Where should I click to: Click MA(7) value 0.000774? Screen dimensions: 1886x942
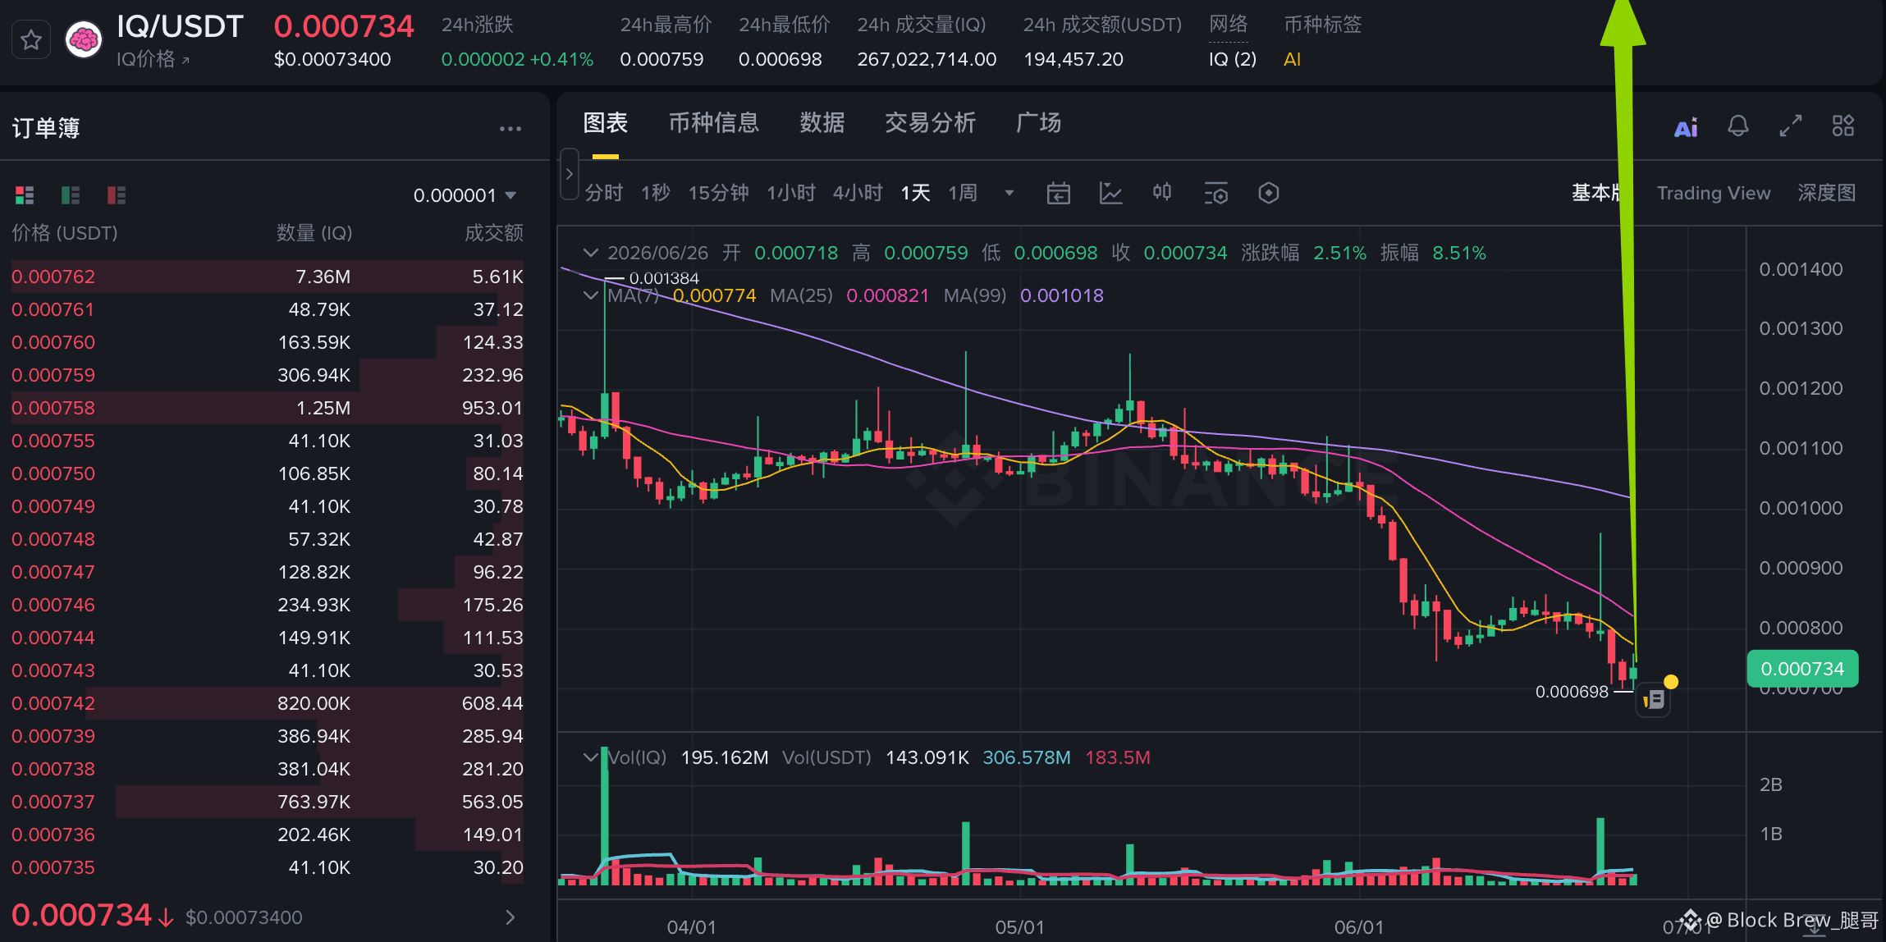(x=714, y=295)
